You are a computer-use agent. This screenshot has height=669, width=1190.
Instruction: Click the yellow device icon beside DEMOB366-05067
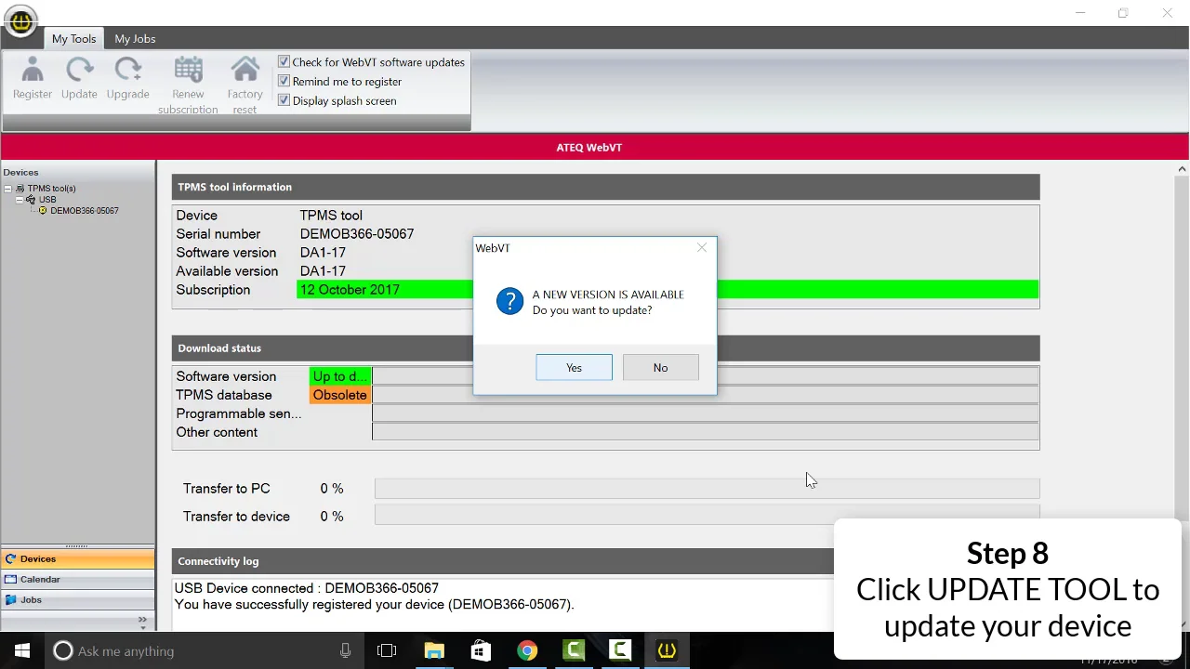43,211
